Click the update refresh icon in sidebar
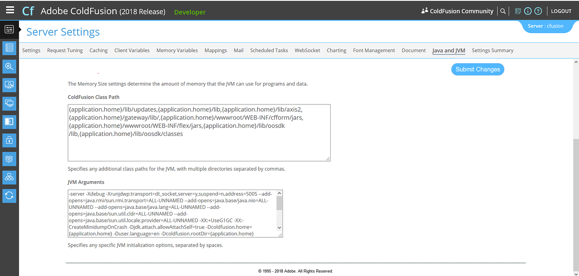 [9, 195]
